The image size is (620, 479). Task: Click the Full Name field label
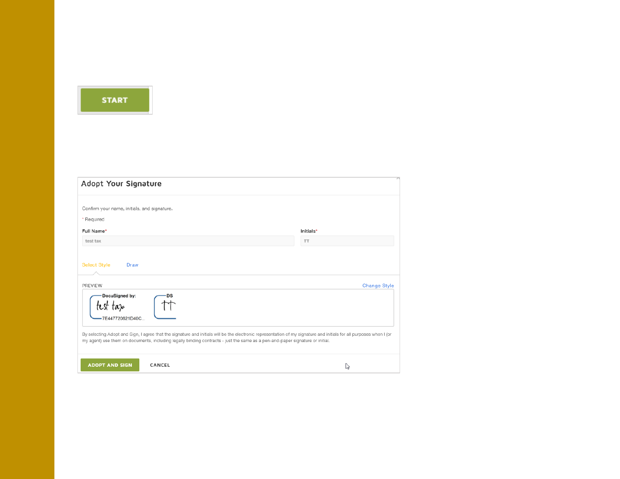point(94,231)
